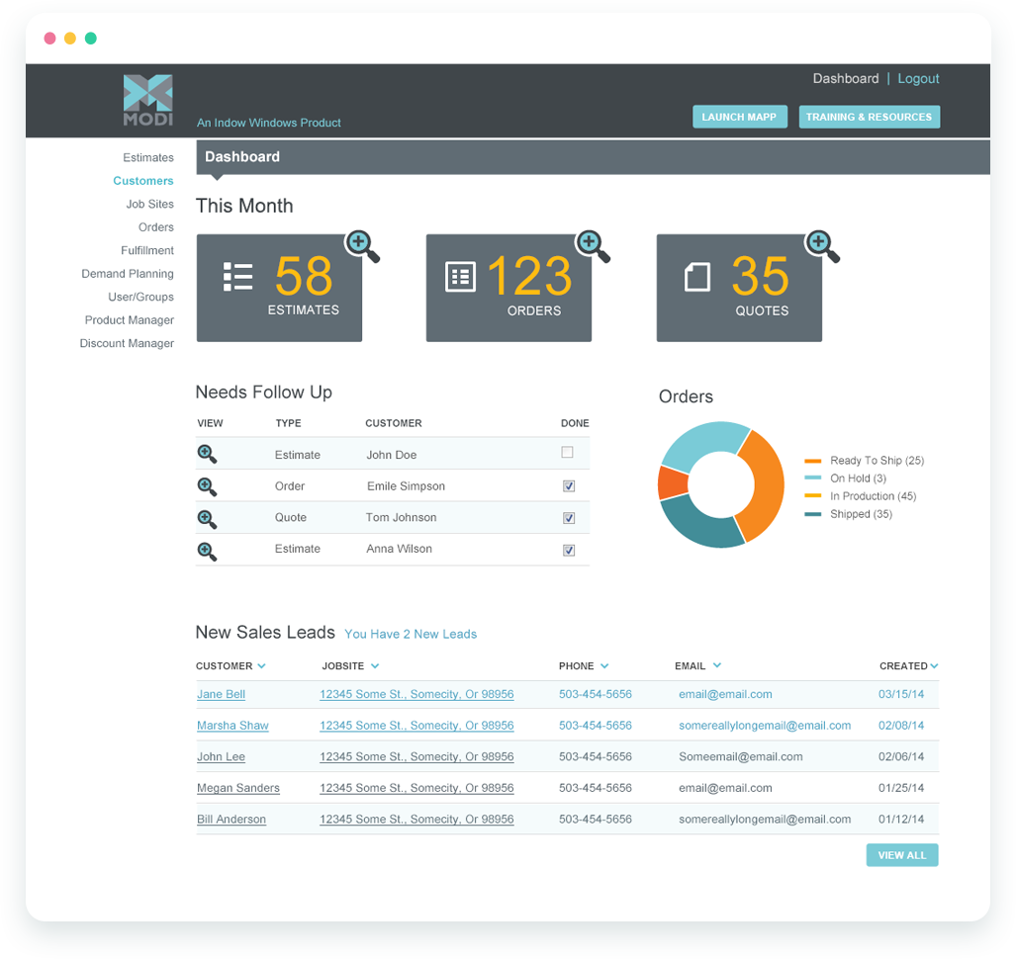The height and width of the screenshot is (959, 1016).
Task: Uncheck Done box for Emile Simpson
Action: pos(568,485)
